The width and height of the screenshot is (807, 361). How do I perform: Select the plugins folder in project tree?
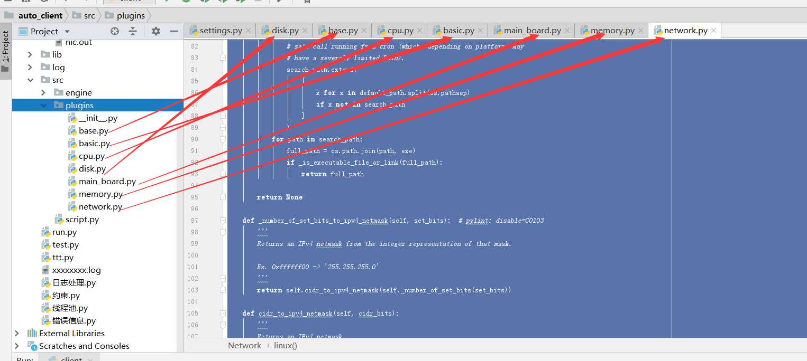click(80, 105)
